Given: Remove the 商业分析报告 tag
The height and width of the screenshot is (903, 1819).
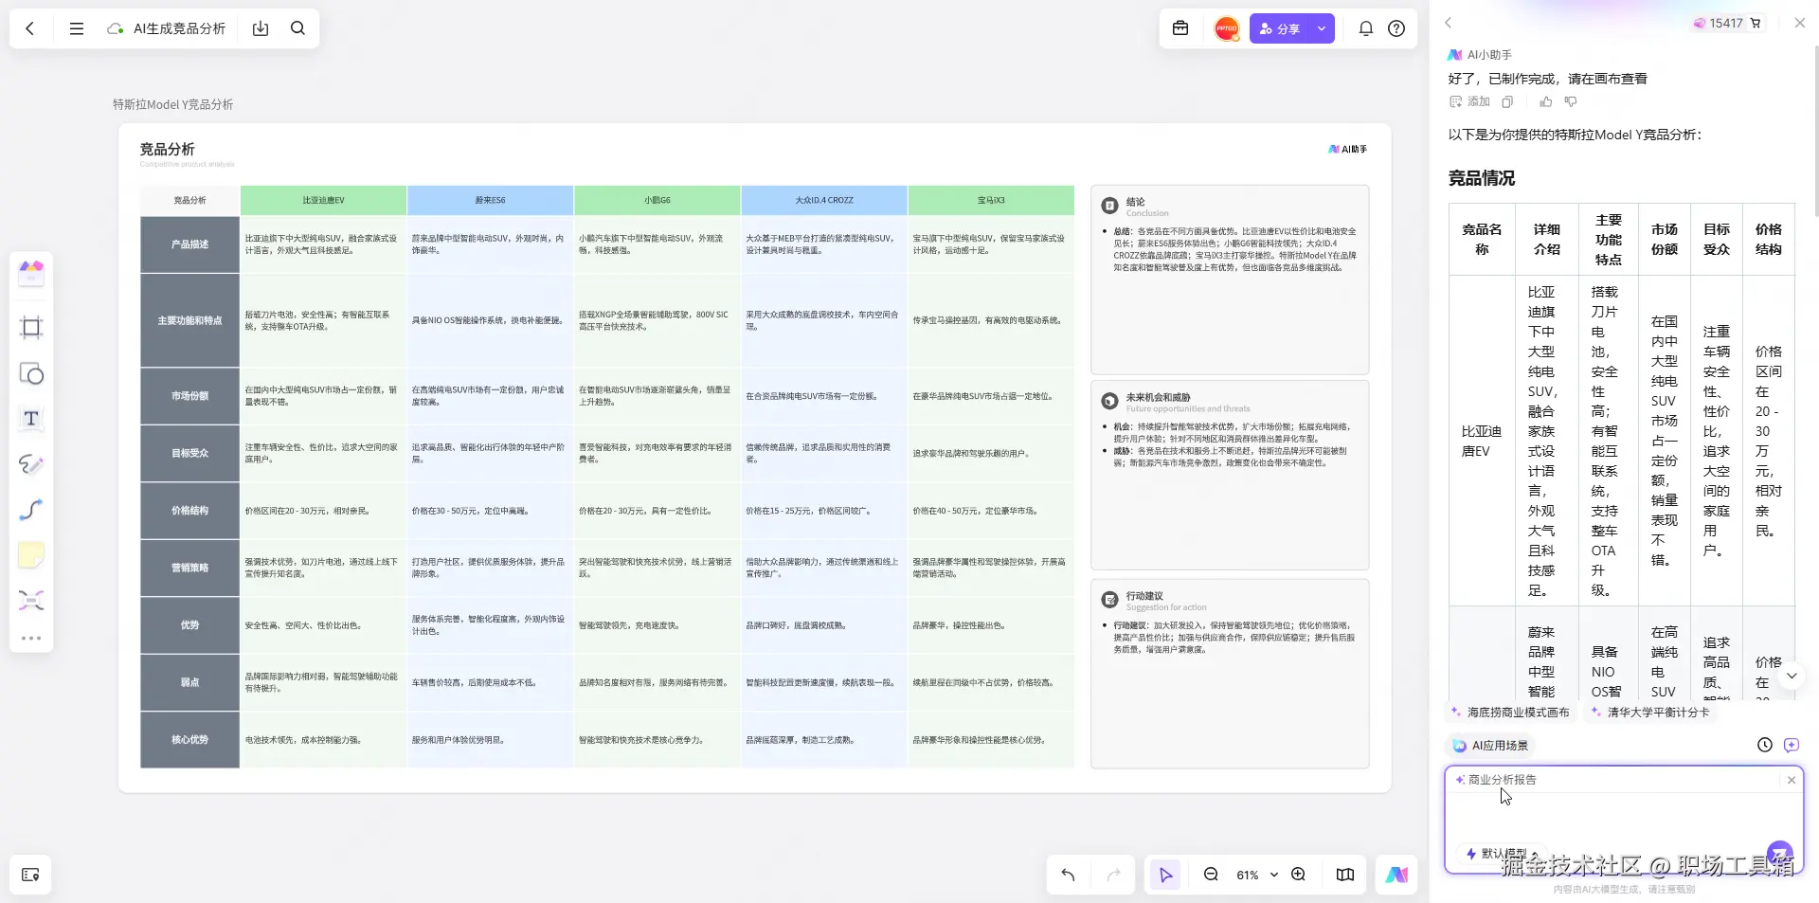Looking at the screenshot, I should pyautogui.click(x=1792, y=780).
